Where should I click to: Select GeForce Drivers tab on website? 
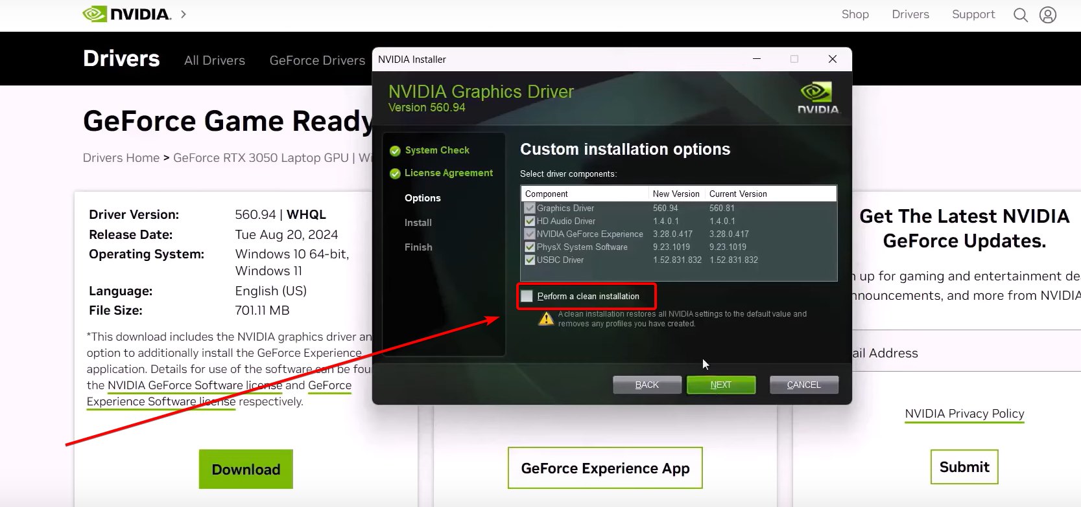click(x=318, y=60)
